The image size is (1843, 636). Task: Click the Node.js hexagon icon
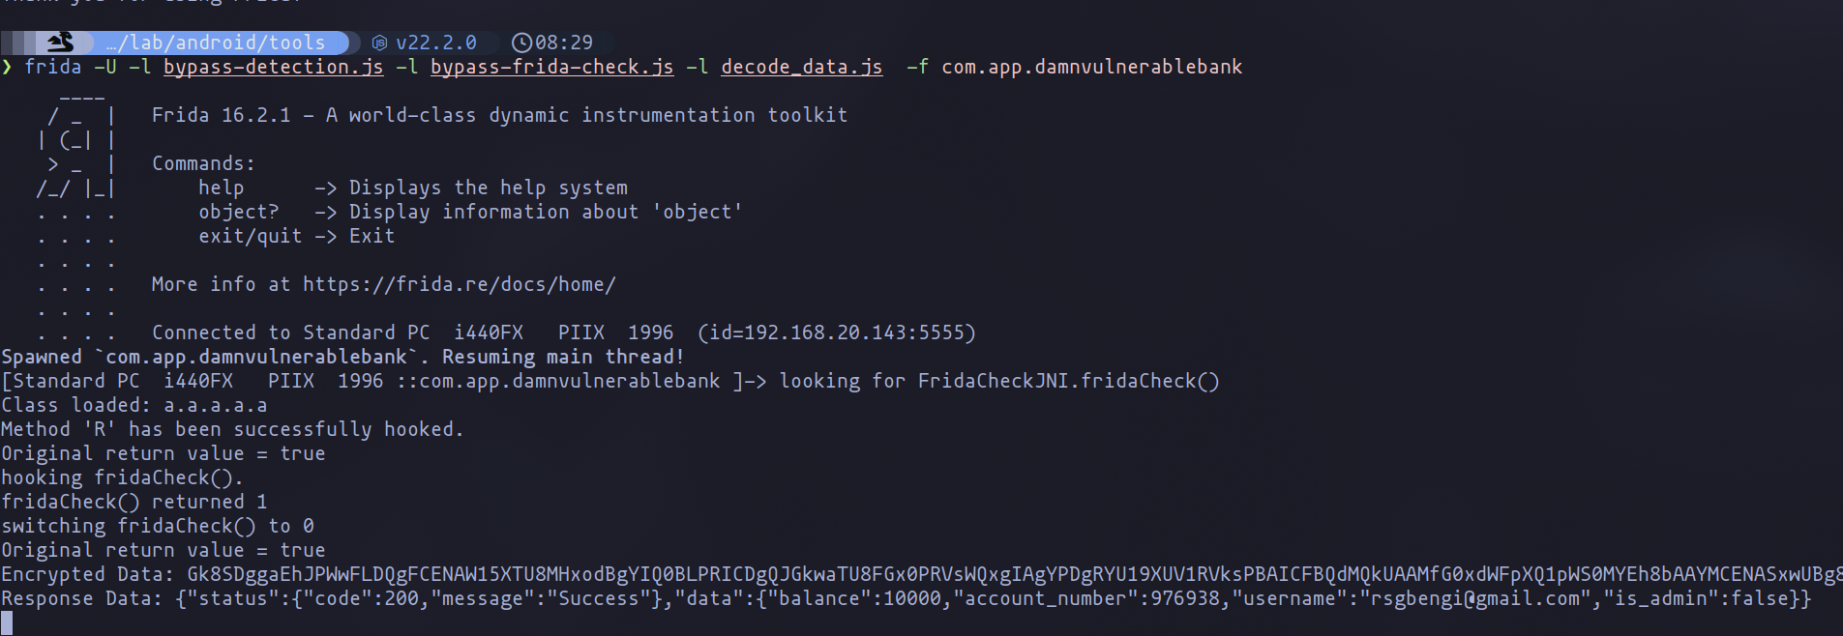[379, 43]
